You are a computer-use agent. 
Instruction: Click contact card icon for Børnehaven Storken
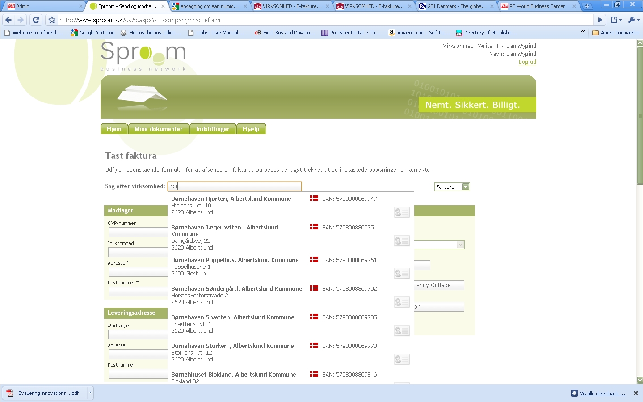tap(402, 359)
